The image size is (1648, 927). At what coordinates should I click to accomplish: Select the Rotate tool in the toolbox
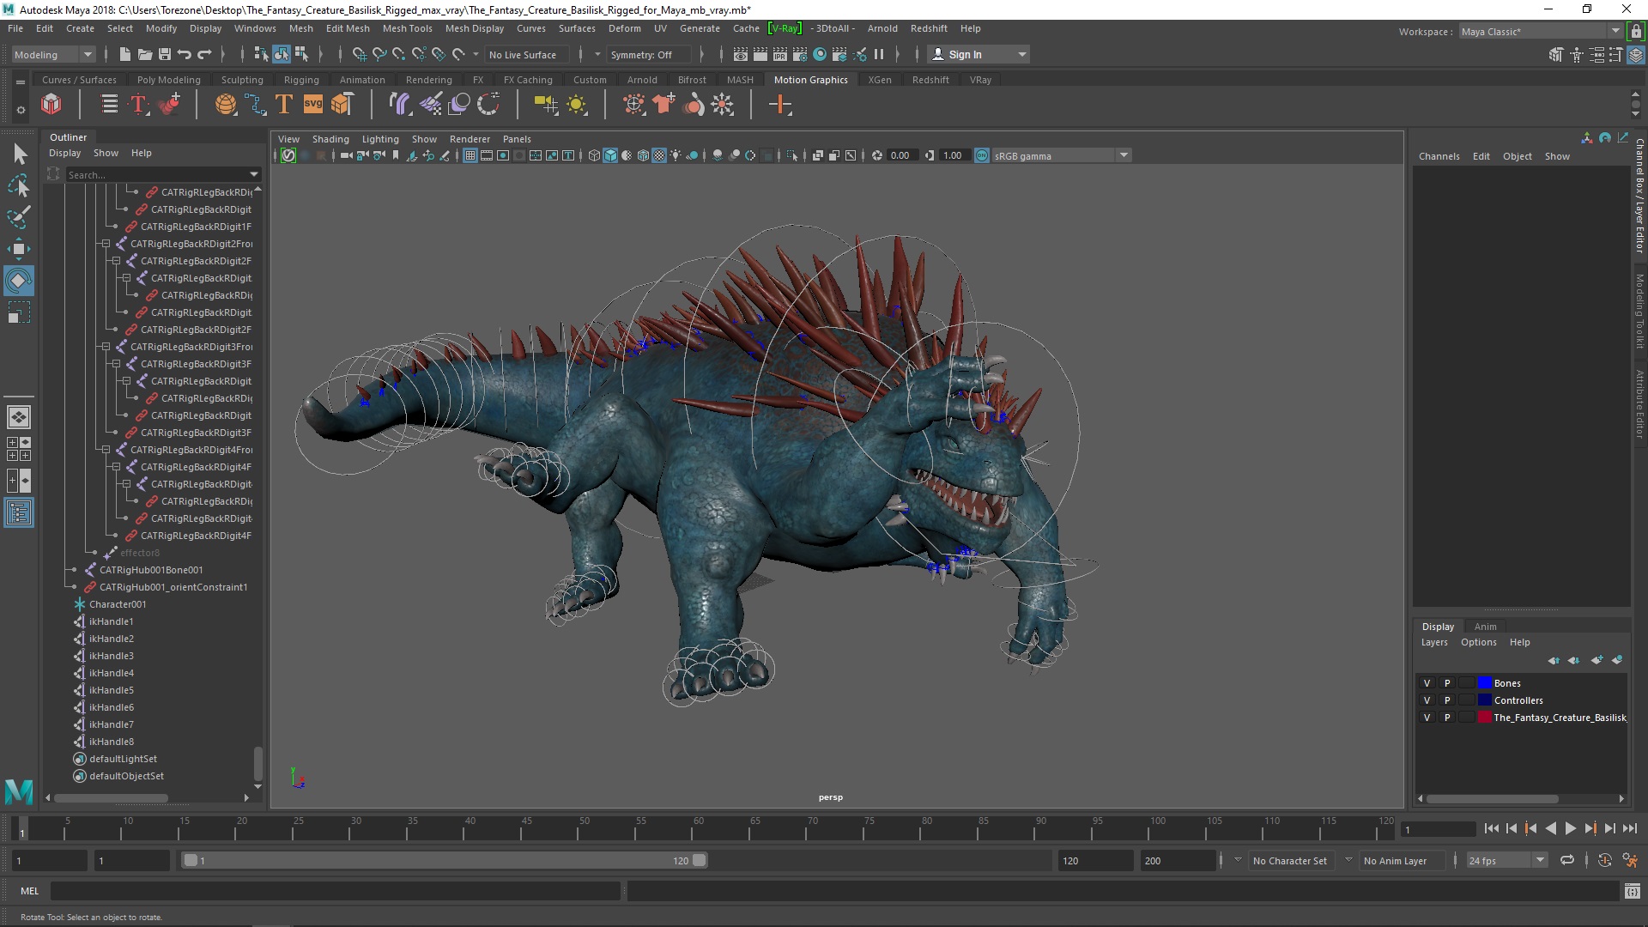[19, 280]
